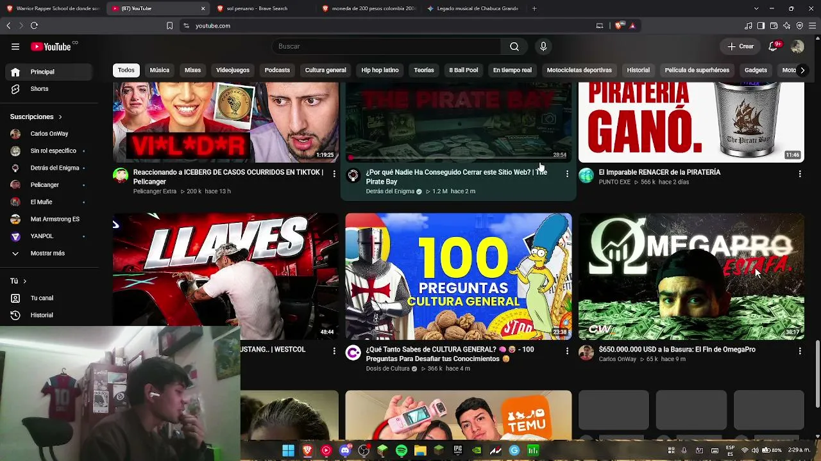821x461 pixels.
Task: Switch to the sol peruano browser tab
Action: click(x=263, y=8)
